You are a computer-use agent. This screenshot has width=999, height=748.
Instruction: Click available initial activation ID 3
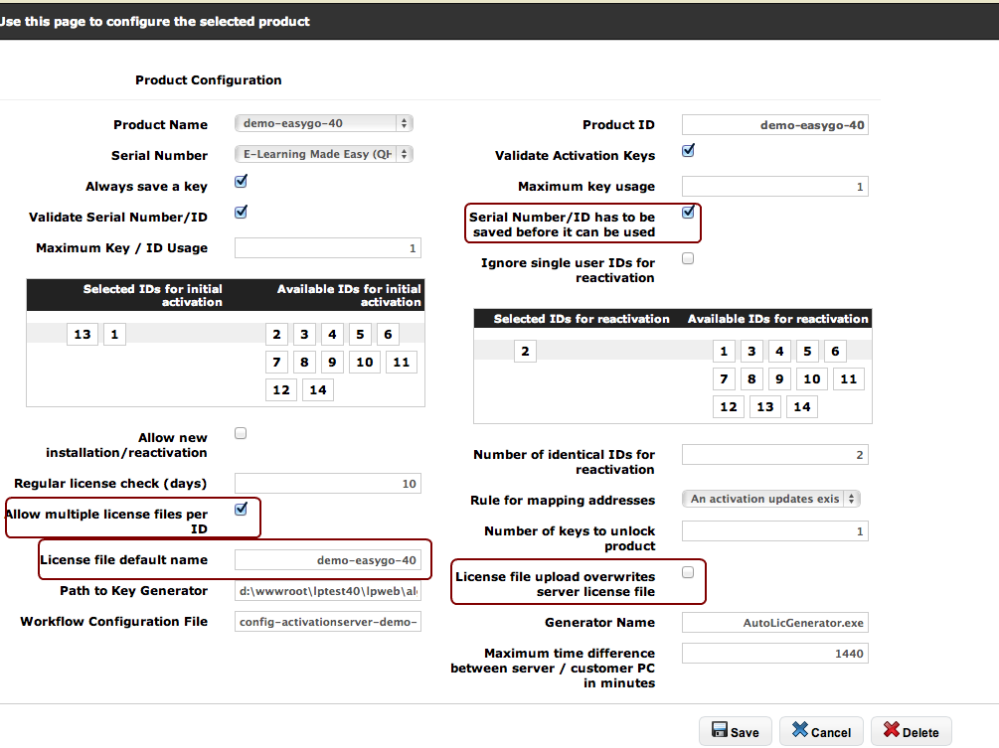click(x=304, y=334)
